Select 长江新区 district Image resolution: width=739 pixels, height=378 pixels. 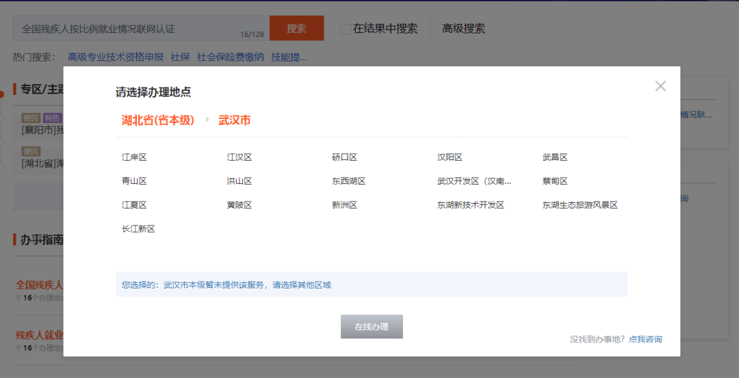tap(139, 229)
